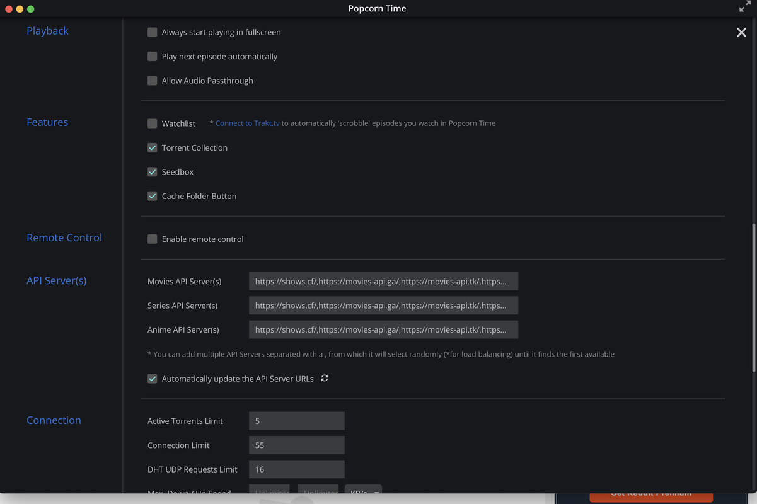Enable Always start playing in fullscreen
This screenshot has height=504, width=757.
coord(153,32)
